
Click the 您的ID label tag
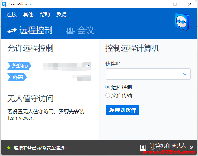click(x=19, y=66)
